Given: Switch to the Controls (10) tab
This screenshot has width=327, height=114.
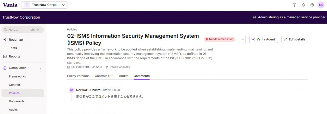Looking at the screenshot, I should (x=104, y=76).
